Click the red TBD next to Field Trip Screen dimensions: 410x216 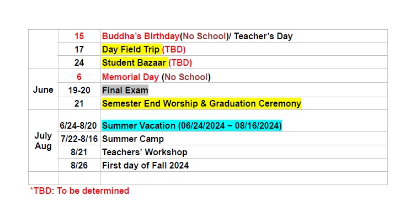[174, 50]
